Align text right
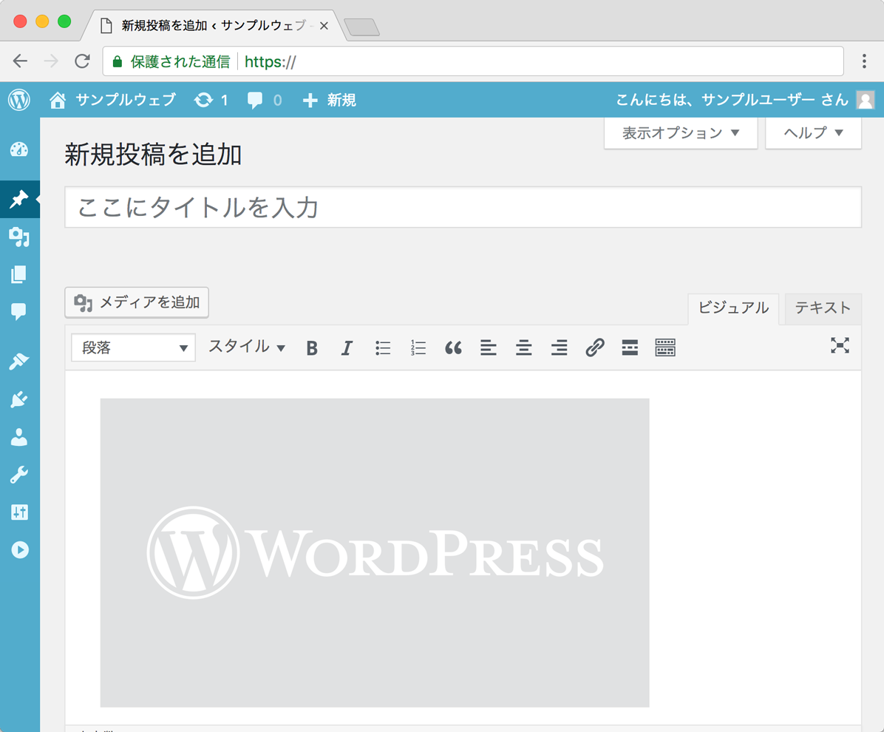This screenshot has width=884, height=732. coord(560,348)
